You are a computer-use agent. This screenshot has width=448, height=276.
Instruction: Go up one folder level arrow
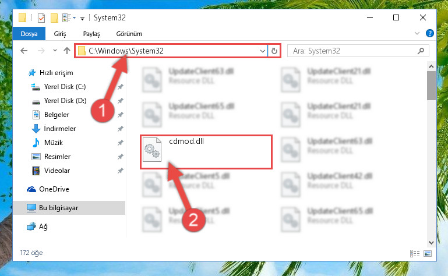[67, 51]
